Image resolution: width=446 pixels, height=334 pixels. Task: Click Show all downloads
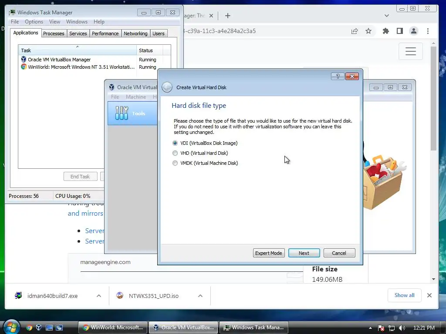click(x=404, y=295)
